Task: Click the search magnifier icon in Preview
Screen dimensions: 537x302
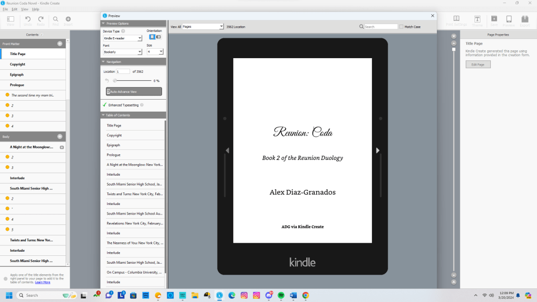Action: [x=361, y=26]
